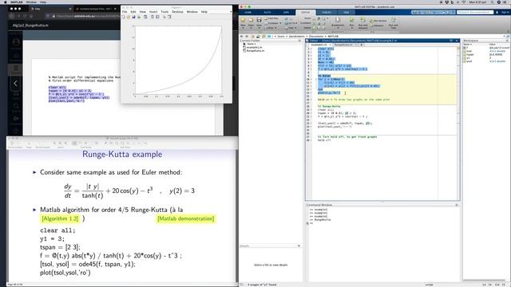Screen dimensions: 511x287
Task: Click the [Algorithm 1.2] highlighted link in slides
Action: [x=61, y=218]
